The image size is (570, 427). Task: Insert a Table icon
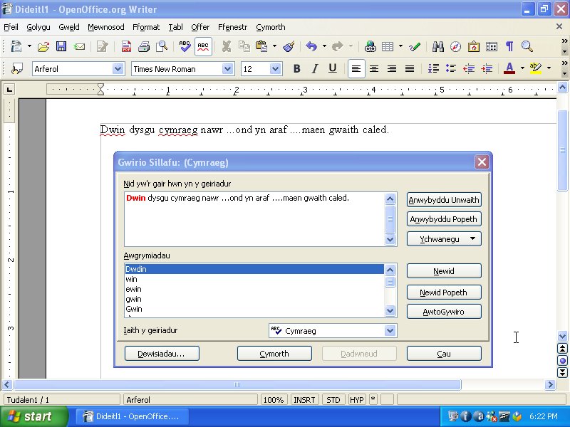[x=388, y=46]
